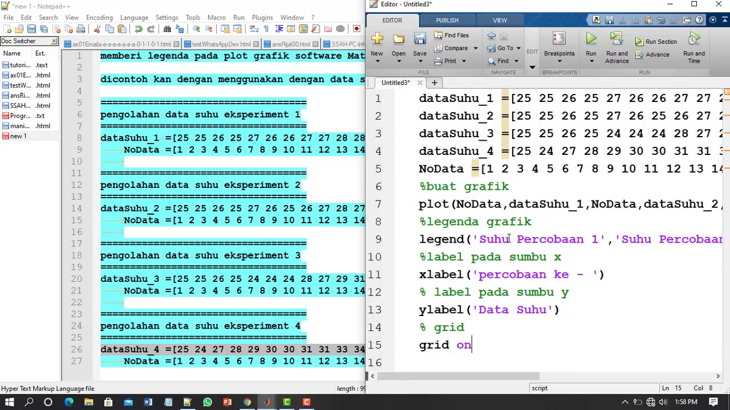
Task: Open WhatsApp from the taskbar
Action: pos(208,403)
